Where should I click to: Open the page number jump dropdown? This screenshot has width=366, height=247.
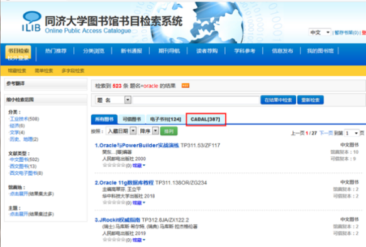352,133
